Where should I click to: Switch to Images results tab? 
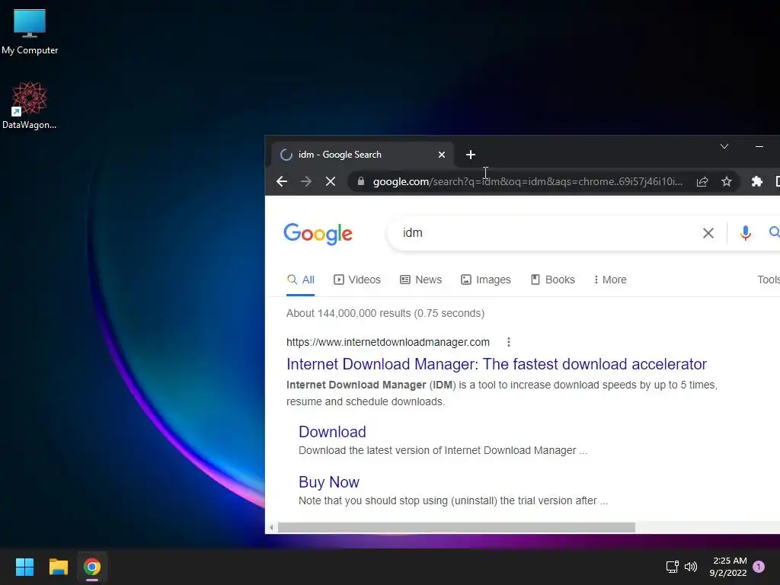tap(486, 280)
